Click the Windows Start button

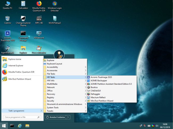click(x=4, y=126)
